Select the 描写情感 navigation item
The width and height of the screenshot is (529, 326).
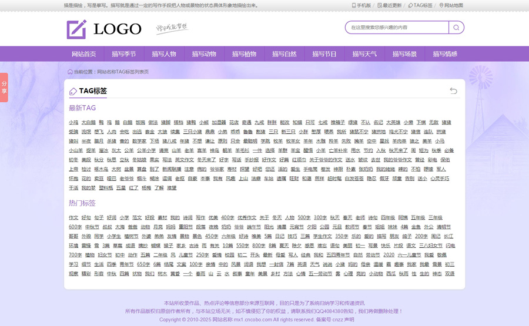click(x=445, y=54)
